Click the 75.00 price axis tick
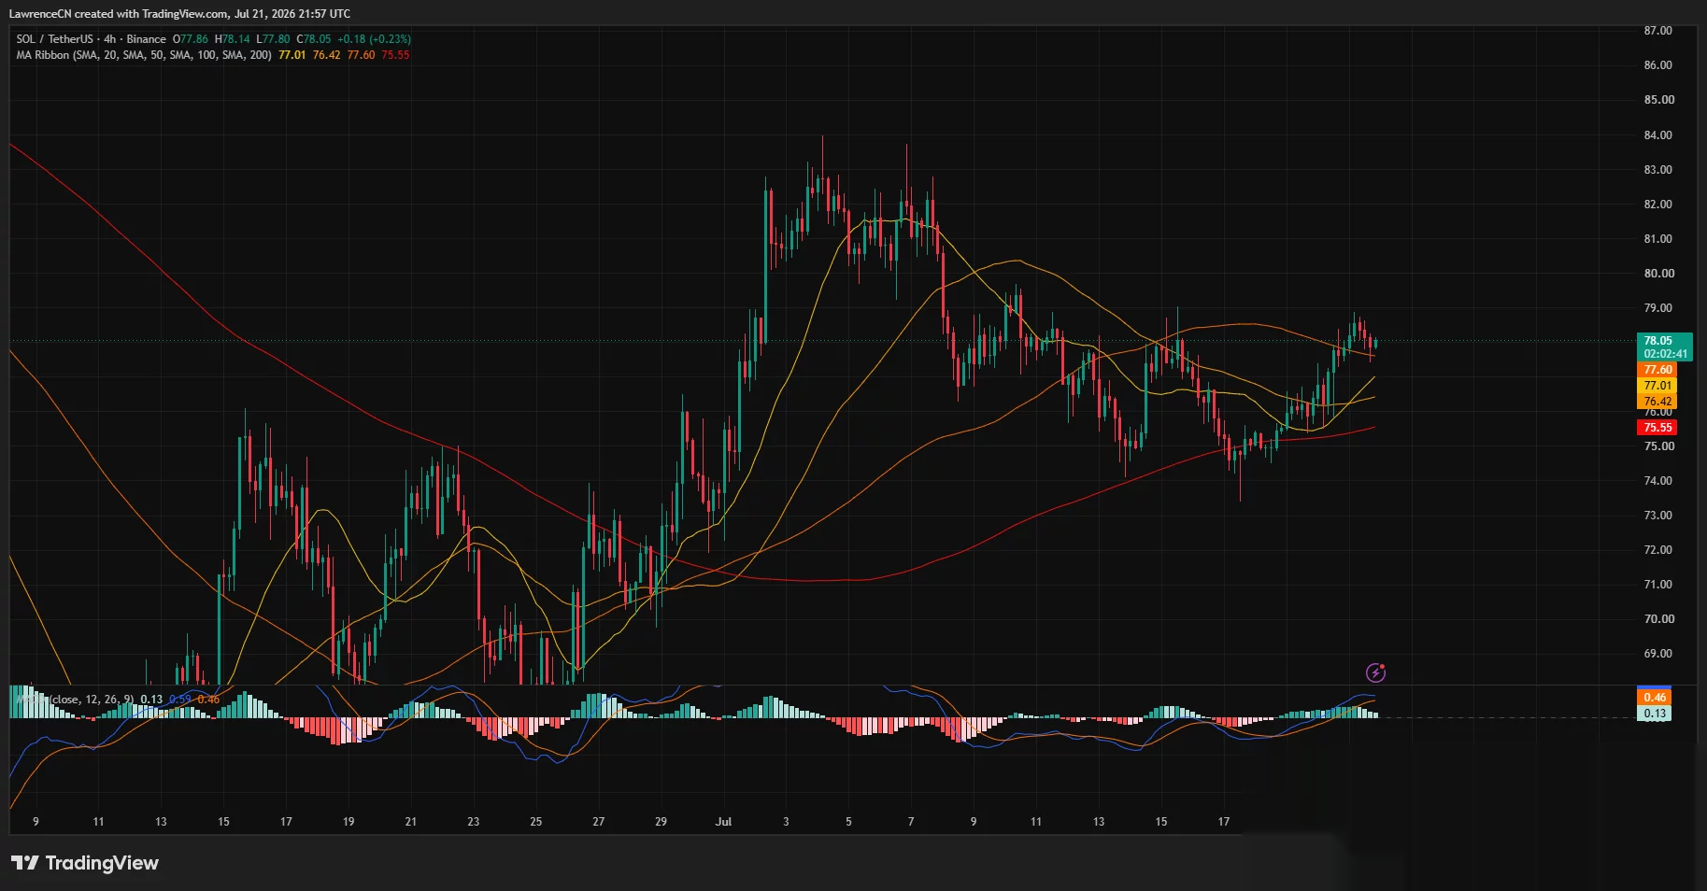Screen dimensions: 1707x891 click(x=1658, y=446)
